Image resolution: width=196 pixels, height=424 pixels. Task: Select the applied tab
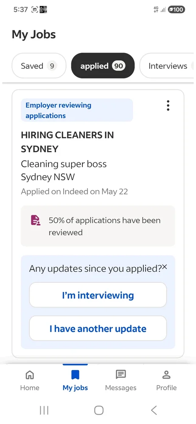(x=103, y=66)
